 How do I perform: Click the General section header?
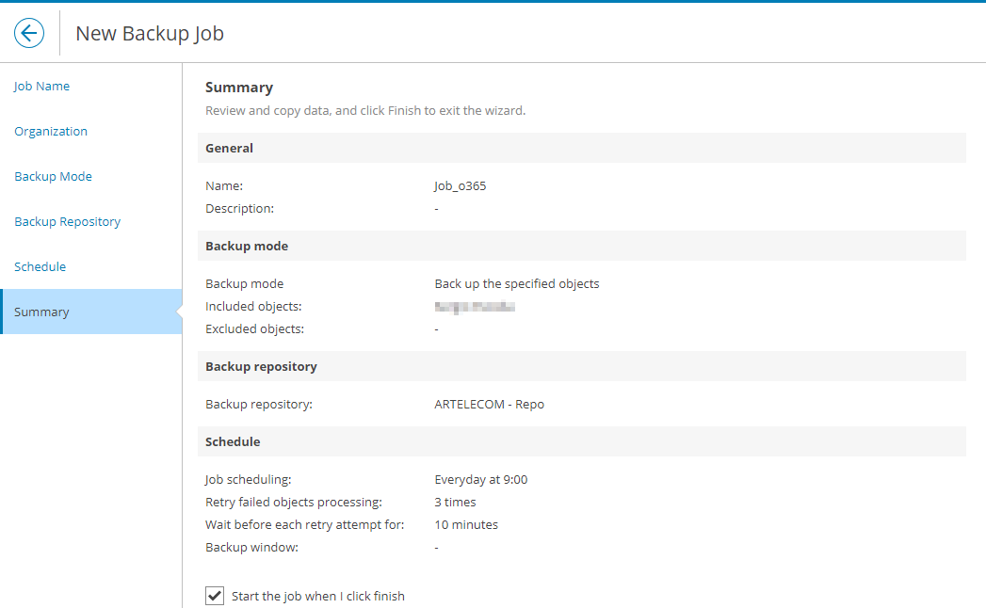click(230, 149)
